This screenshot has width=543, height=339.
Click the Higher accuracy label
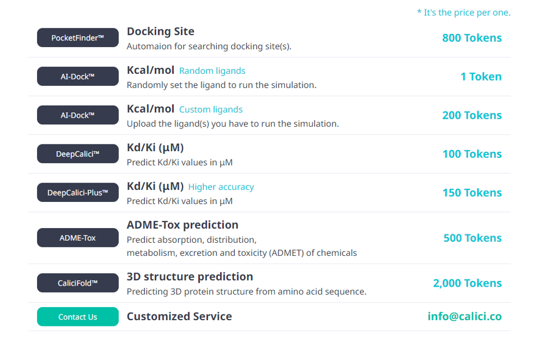coord(221,187)
